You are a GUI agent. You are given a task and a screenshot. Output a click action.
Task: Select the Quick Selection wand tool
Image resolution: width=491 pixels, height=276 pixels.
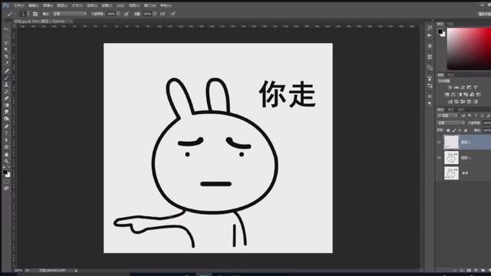click(6, 49)
